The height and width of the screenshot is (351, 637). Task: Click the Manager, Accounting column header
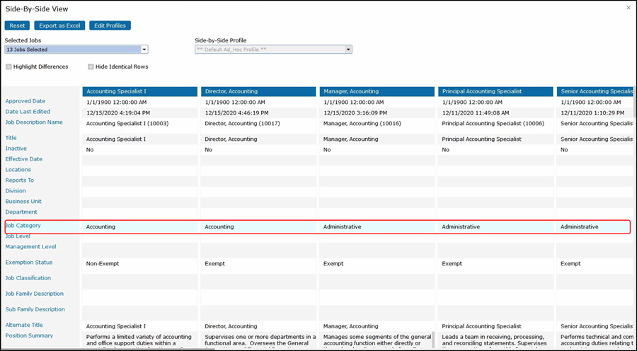pos(377,91)
